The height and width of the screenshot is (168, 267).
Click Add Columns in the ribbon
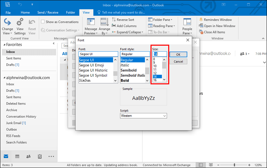coord(124,26)
